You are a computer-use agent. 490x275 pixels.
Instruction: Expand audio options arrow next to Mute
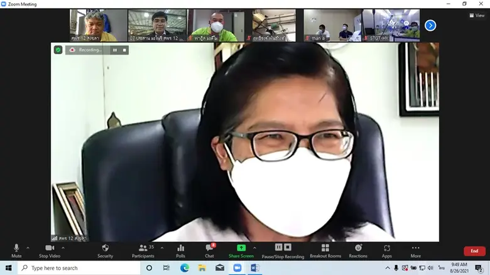click(x=28, y=247)
